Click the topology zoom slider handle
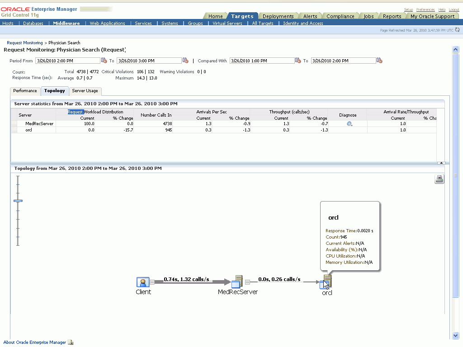Viewport: 463px width, 347px height. pos(18,201)
